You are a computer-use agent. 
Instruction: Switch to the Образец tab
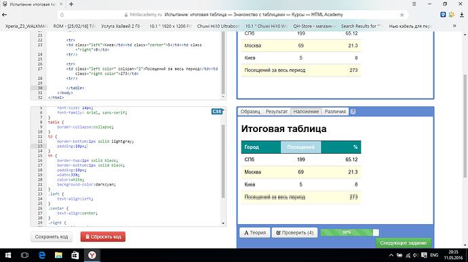pos(250,112)
